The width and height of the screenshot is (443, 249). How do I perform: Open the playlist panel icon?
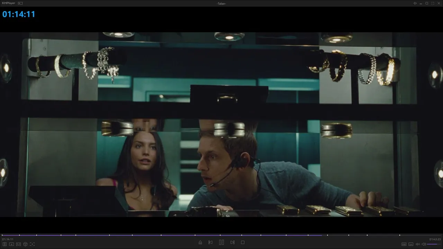(x=5, y=244)
